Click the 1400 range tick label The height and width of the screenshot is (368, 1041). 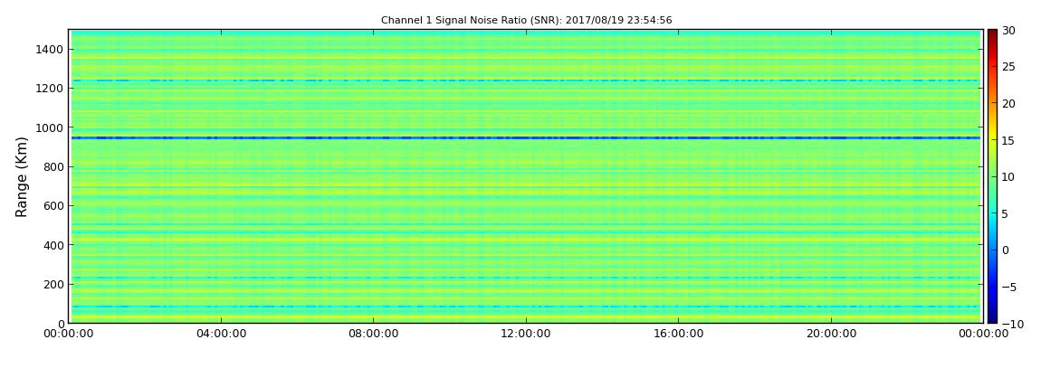click(51, 50)
